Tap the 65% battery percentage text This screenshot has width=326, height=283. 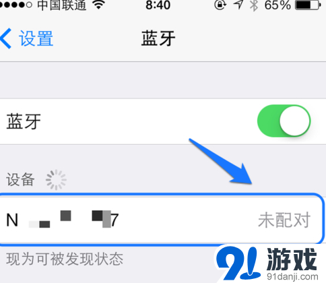coord(278,5)
